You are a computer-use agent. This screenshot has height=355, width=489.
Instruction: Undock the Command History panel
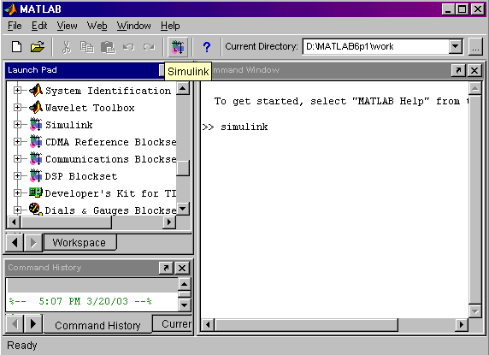(166, 268)
